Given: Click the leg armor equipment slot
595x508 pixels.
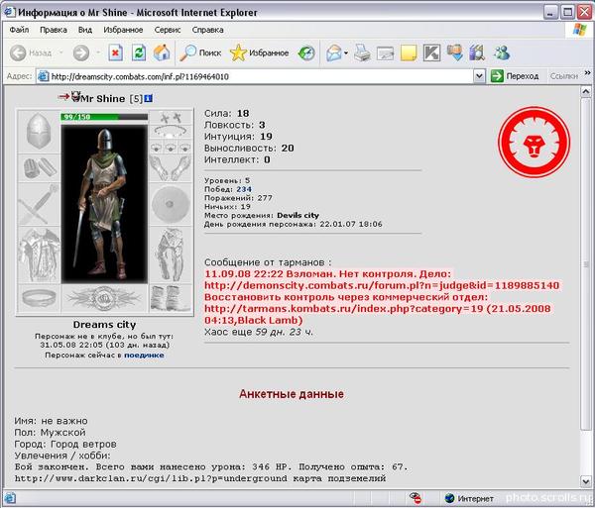Looking at the screenshot, I should coord(171,254).
